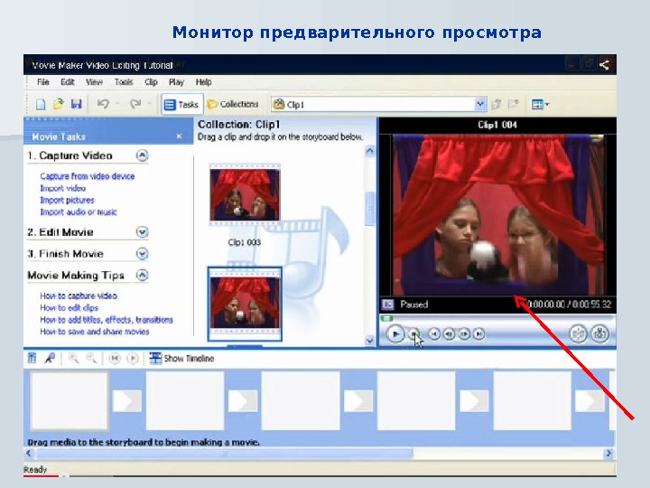
Task: Click the Zoom Timeline In icon
Action: tap(73, 358)
